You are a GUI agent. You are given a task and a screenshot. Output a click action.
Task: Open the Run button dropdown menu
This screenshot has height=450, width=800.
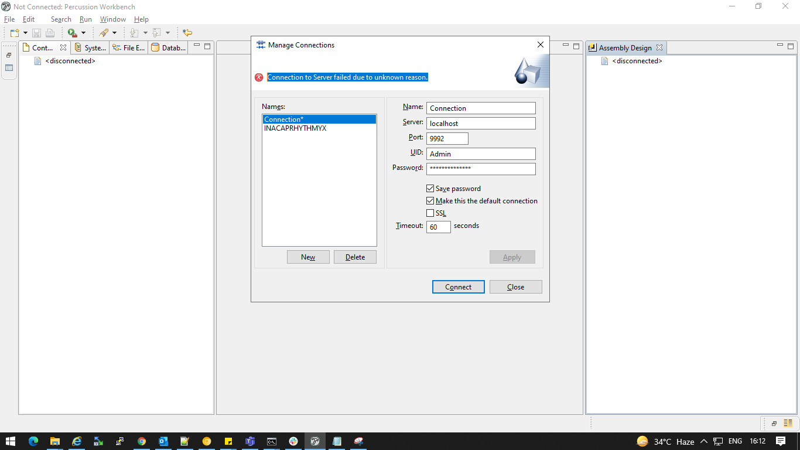click(83, 32)
